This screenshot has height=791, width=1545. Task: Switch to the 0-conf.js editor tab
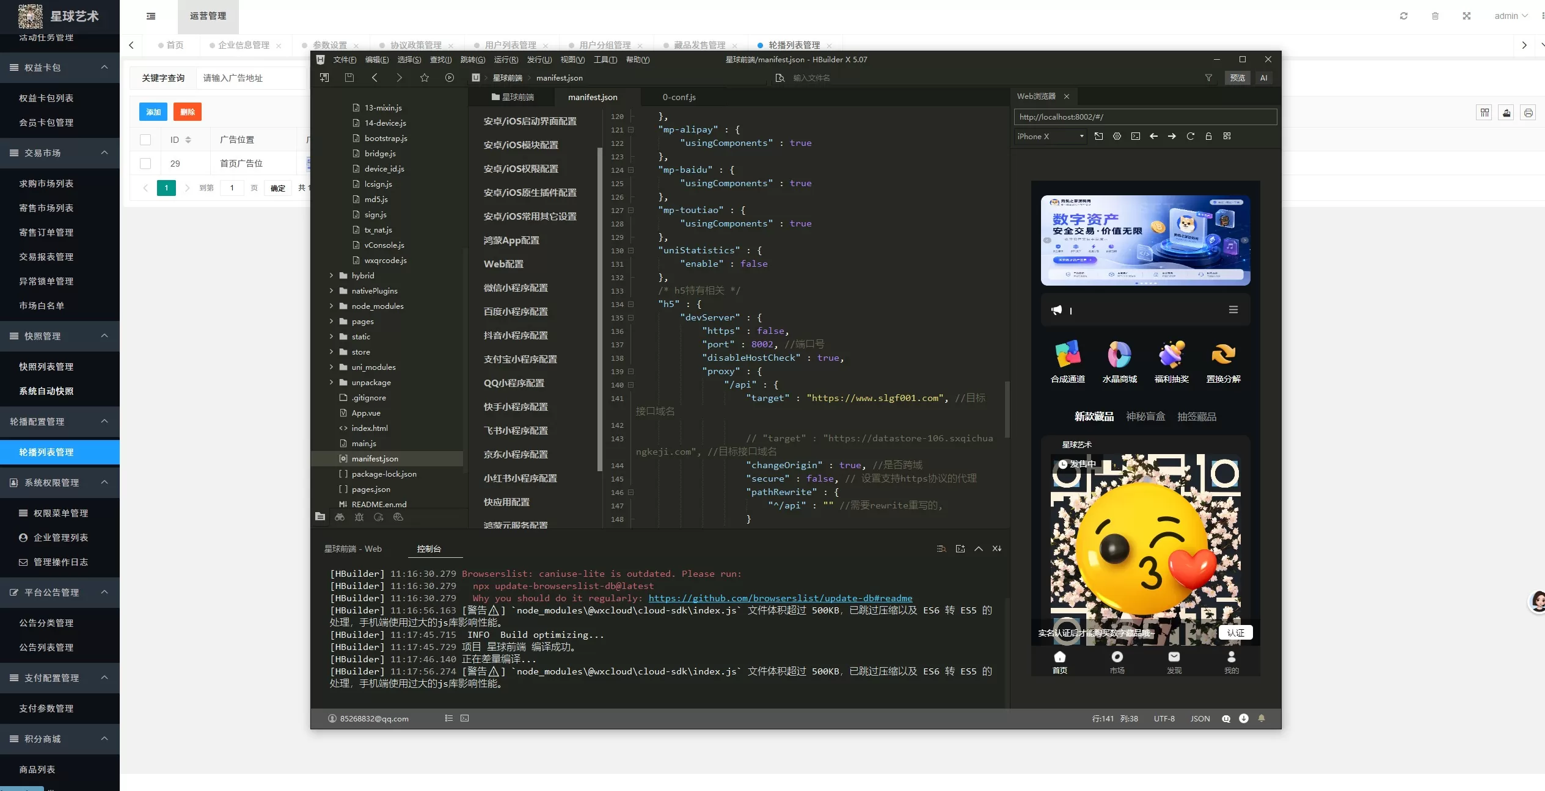[679, 97]
